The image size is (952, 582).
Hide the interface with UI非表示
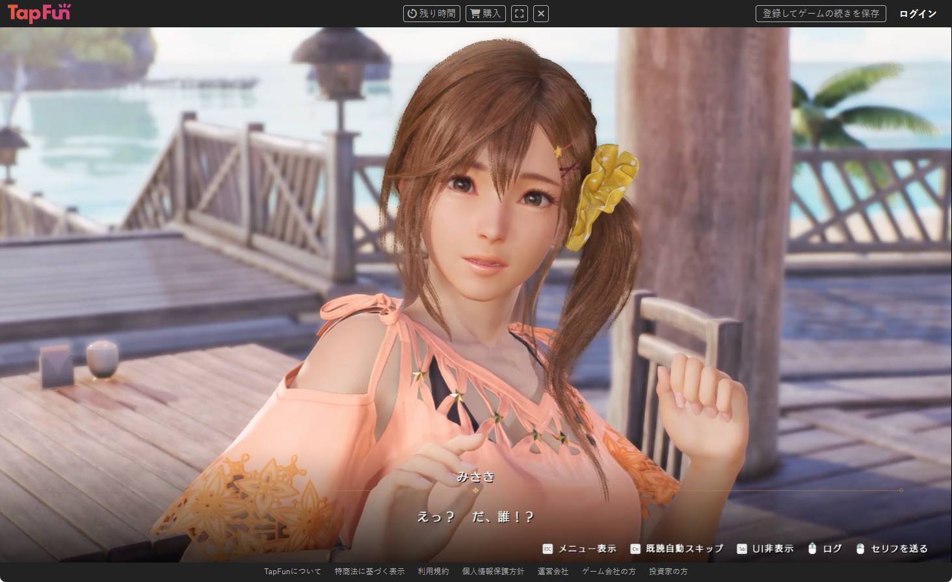click(765, 549)
